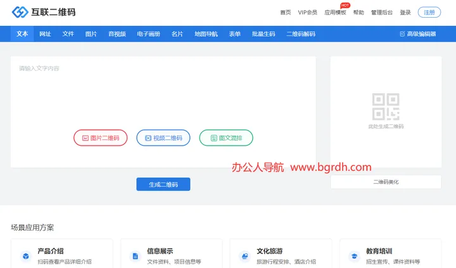Open the 二维码解码 tab
Viewport: 456px width, 268px height.
(301, 34)
